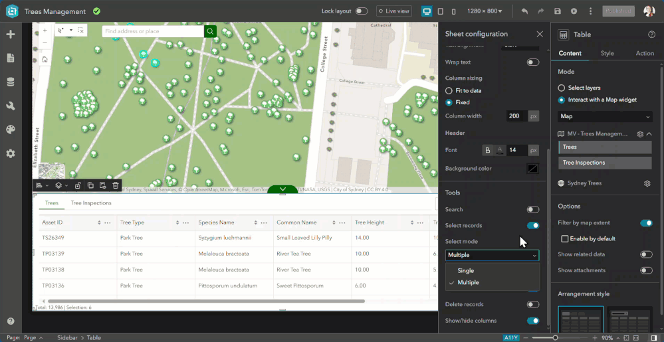Viewport: 664px width, 342px height.
Task: Check Enable by default checkbox
Action: [x=564, y=238]
